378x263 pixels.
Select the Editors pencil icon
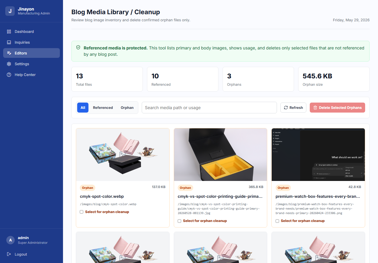click(x=9, y=53)
